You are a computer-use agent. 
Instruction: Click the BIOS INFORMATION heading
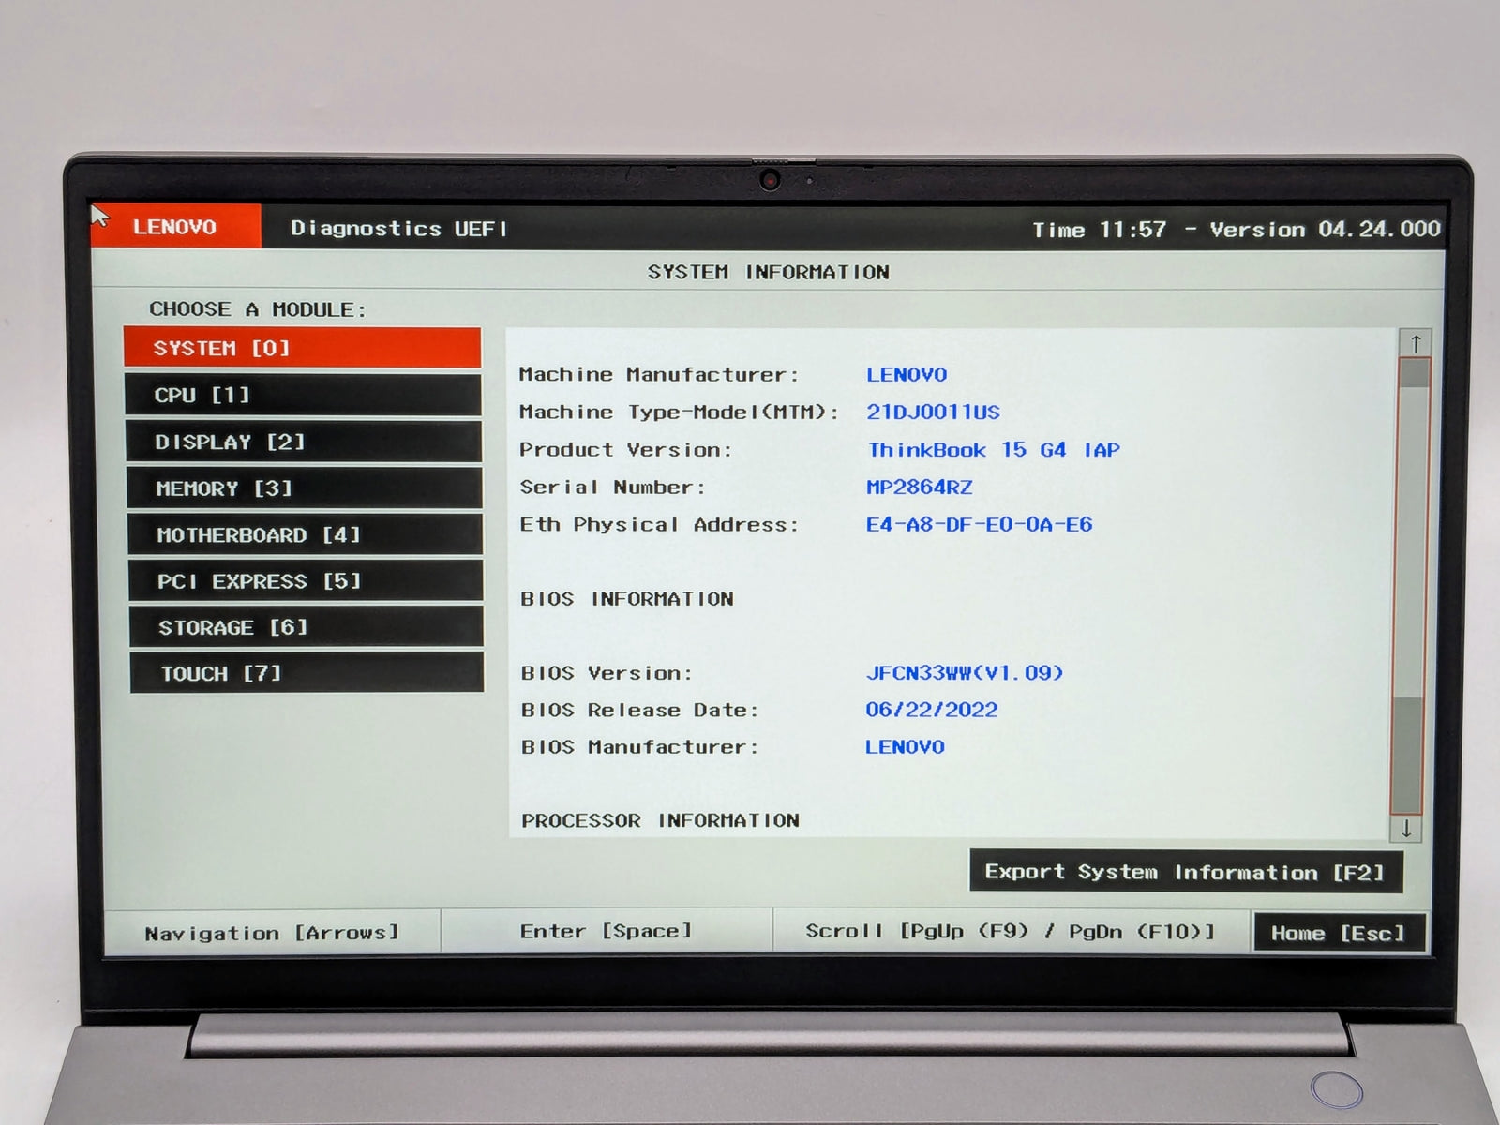[627, 598]
